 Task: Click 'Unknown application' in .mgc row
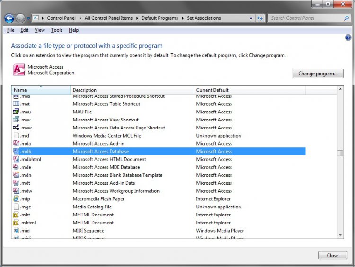[x=219, y=207]
